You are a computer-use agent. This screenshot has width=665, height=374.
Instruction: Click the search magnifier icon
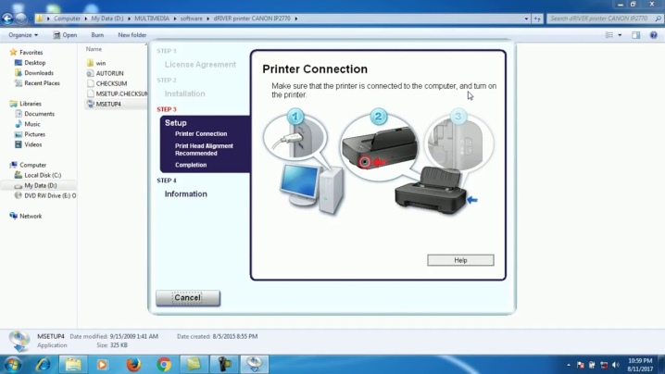coord(658,19)
